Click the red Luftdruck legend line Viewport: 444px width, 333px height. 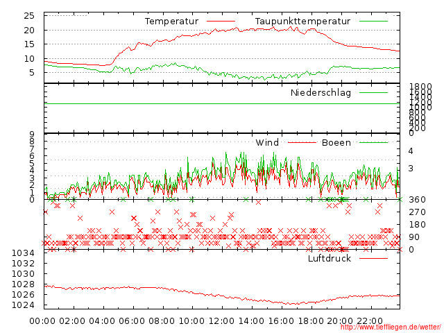(373, 259)
